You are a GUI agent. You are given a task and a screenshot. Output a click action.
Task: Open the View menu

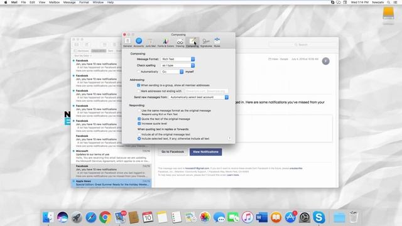(x=42, y=3)
